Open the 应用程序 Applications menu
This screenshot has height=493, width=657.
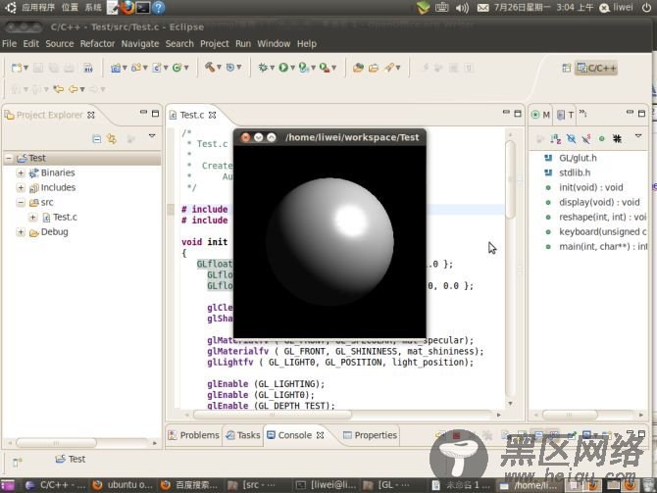click(x=38, y=7)
